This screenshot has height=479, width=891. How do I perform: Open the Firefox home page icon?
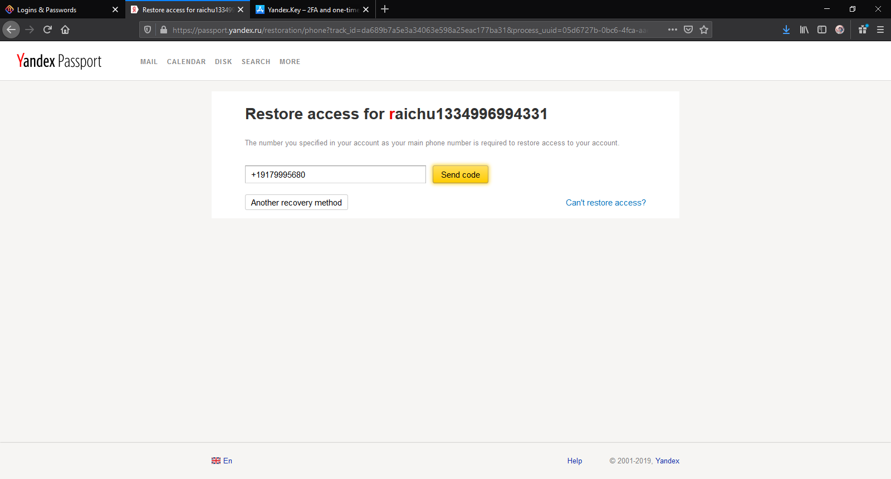65,30
